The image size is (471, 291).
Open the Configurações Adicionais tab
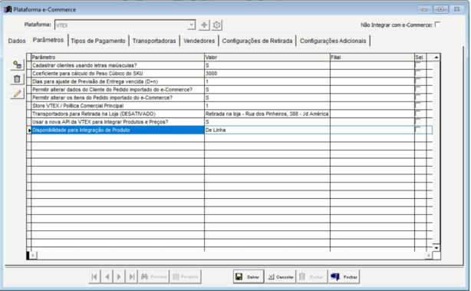point(333,41)
